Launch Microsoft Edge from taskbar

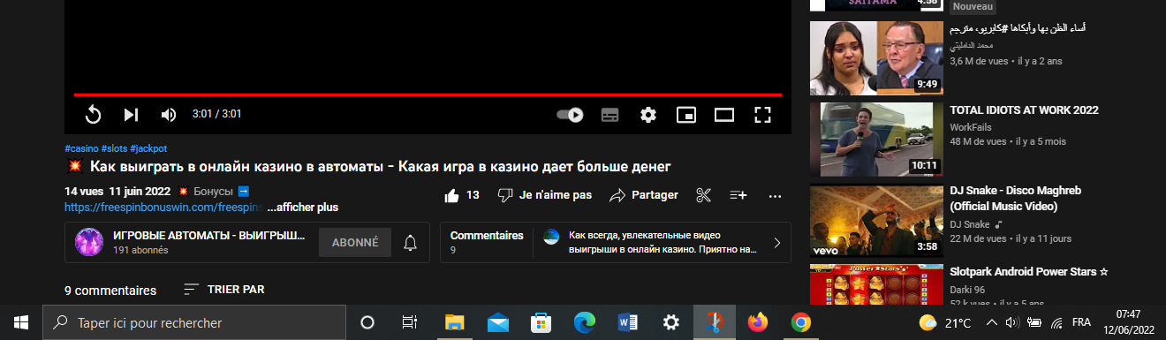[584, 322]
